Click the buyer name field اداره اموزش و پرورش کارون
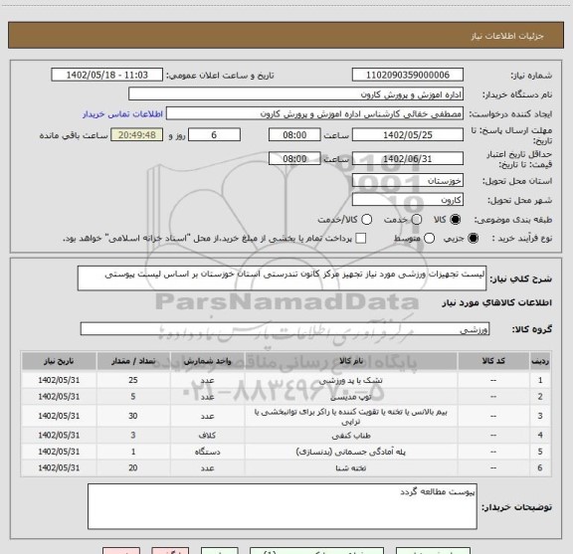The width and height of the screenshot is (573, 554). pos(296,94)
